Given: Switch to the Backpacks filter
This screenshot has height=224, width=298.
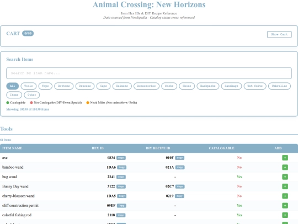Looking at the screenshot, I should coord(208,86).
